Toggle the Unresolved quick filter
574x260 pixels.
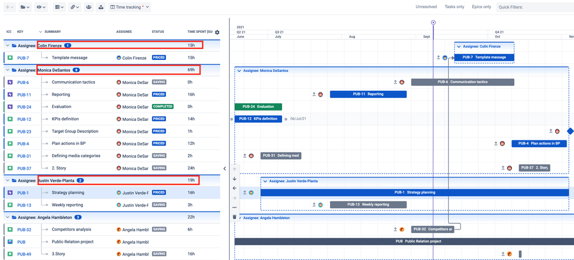coord(427,7)
